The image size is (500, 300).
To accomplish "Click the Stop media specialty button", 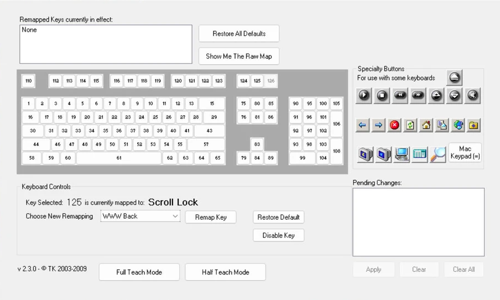I will point(382,95).
